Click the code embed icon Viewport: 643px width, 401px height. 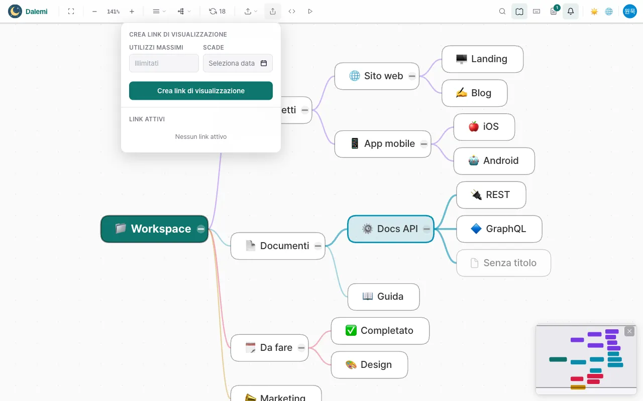[292, 11]
